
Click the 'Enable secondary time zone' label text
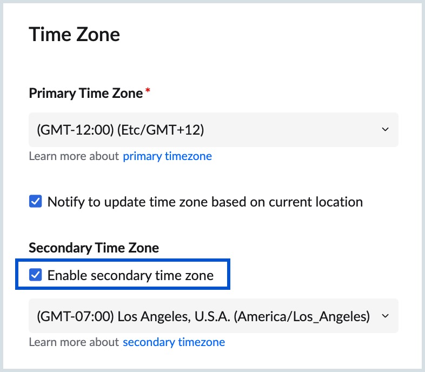pyautogui.click(x=130, y=276)
